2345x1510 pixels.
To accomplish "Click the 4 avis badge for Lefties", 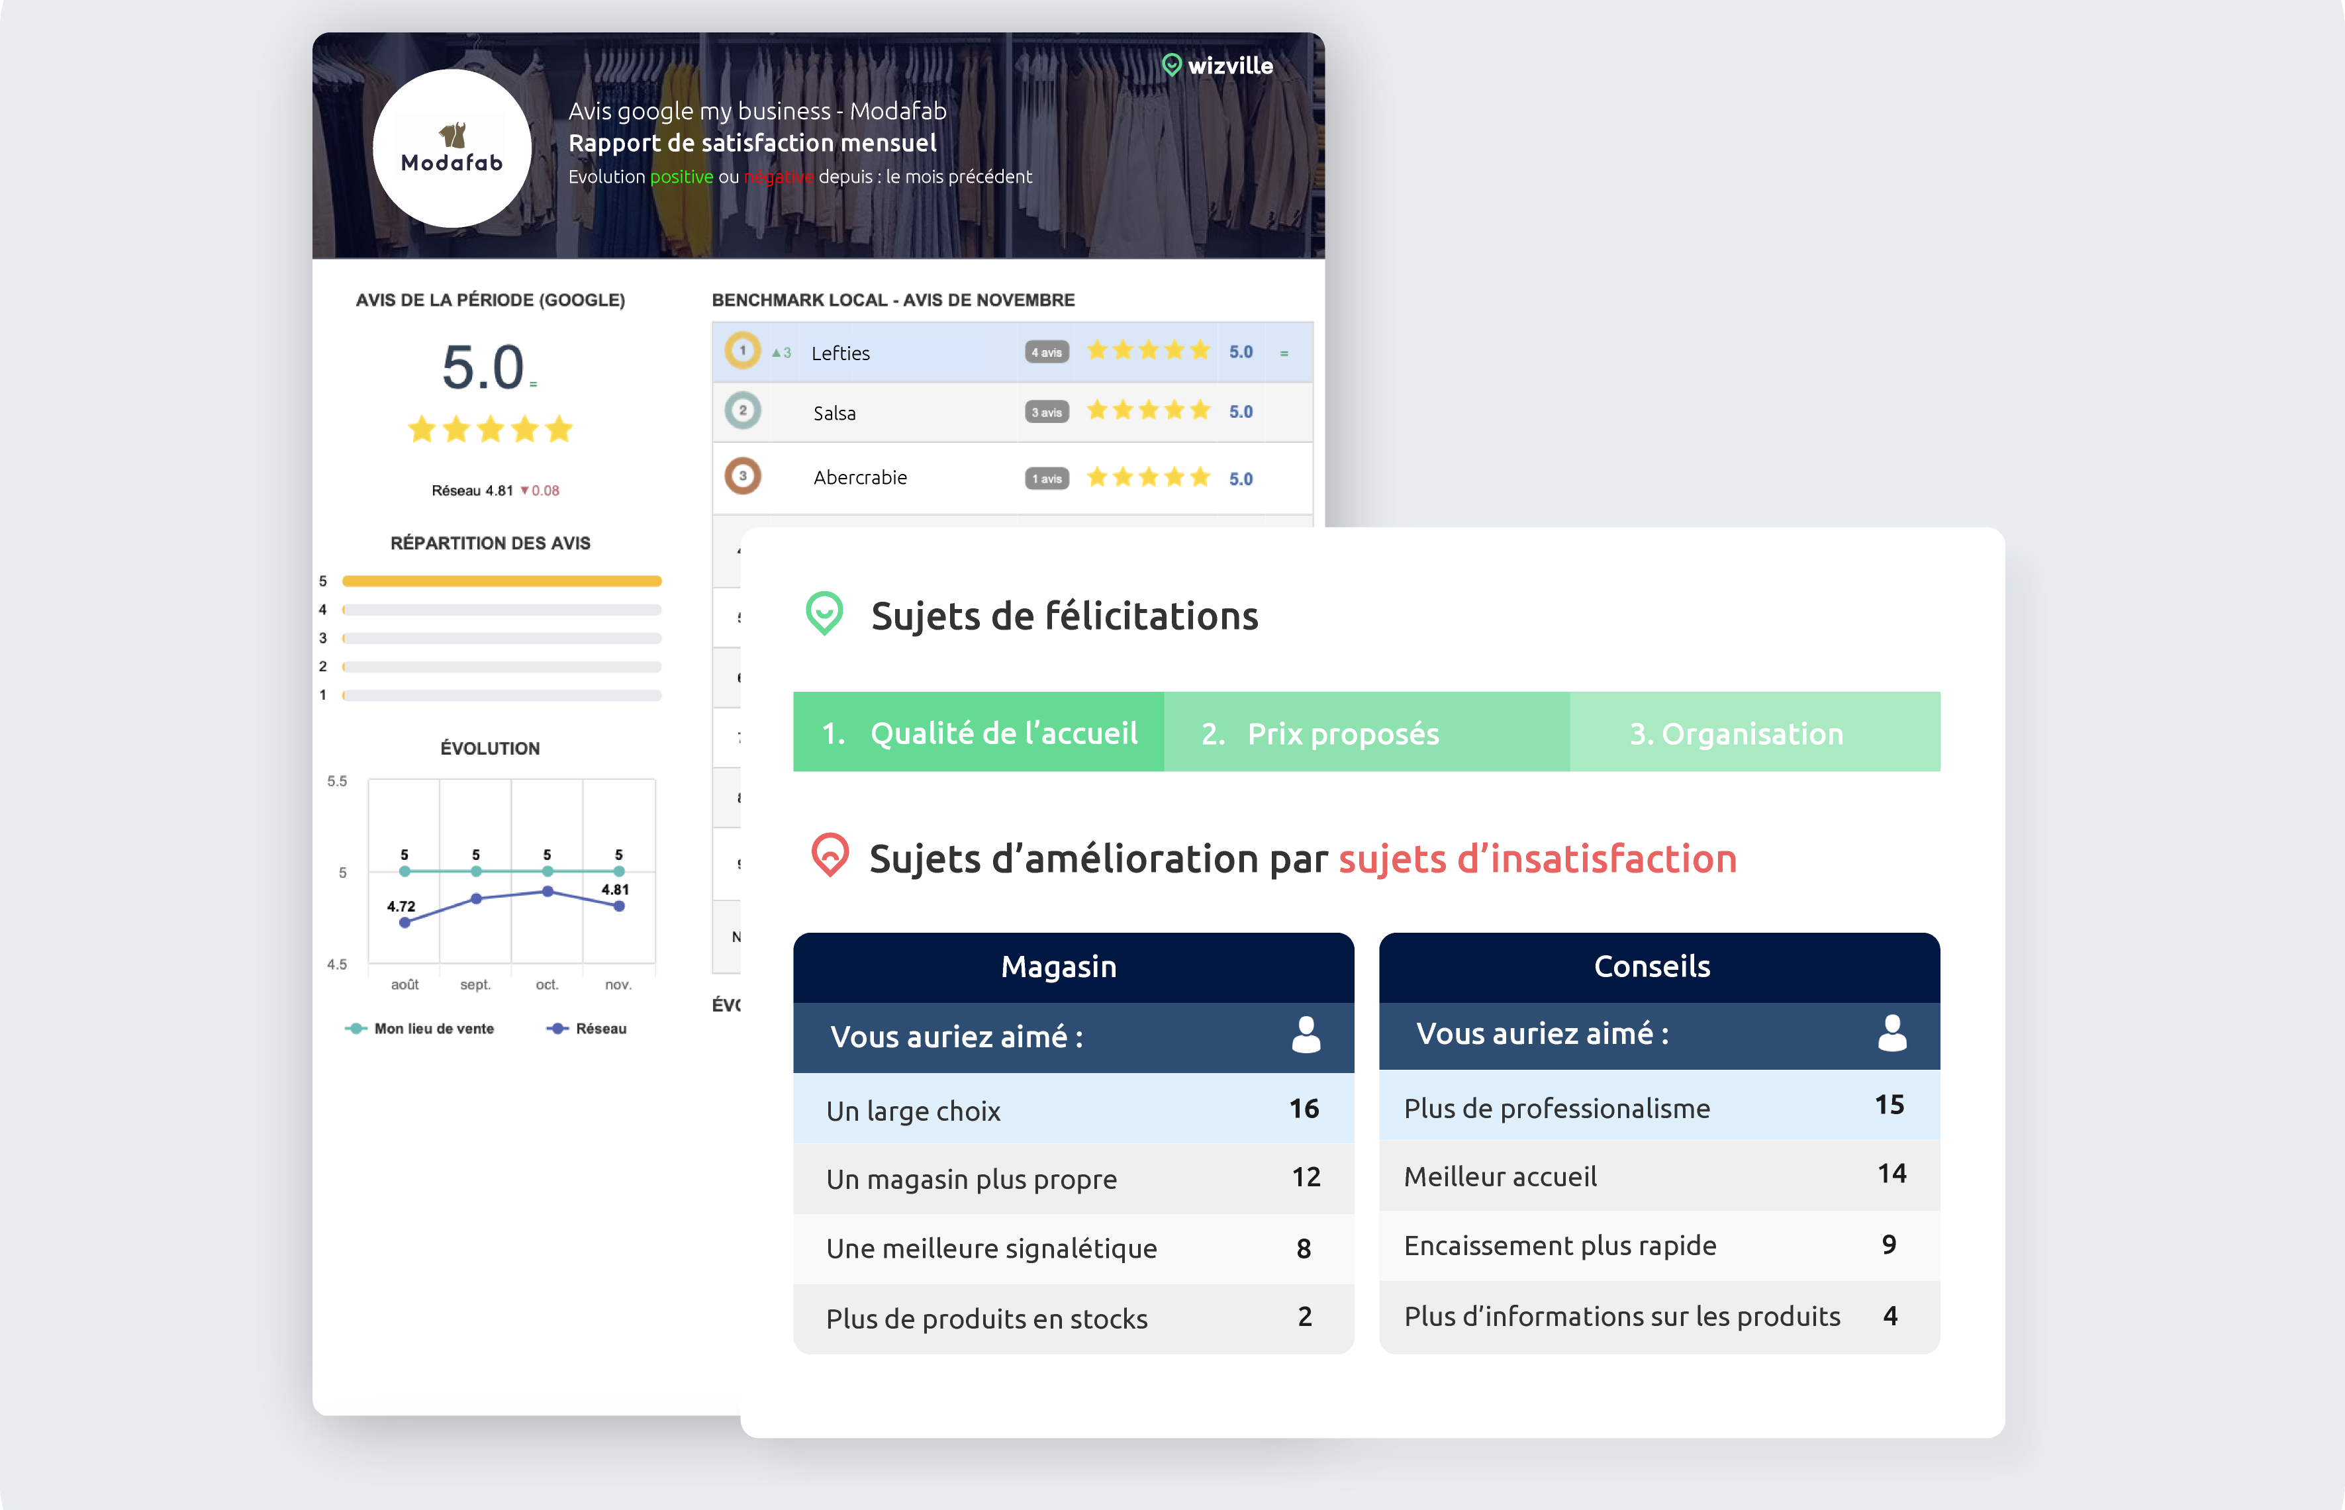I will (1046, 353).
